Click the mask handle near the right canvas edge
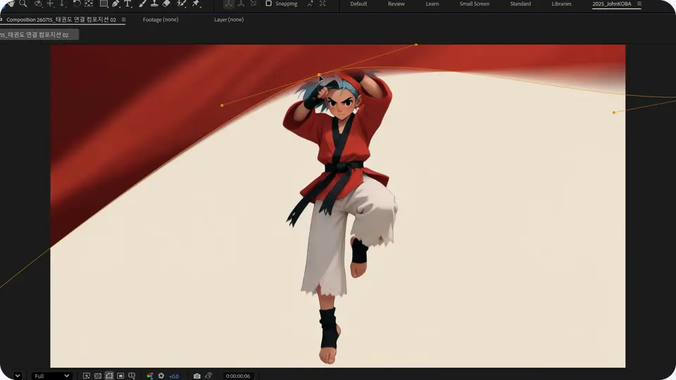The width and height of the screenshot is (676, 380). (x=614, y=113)
